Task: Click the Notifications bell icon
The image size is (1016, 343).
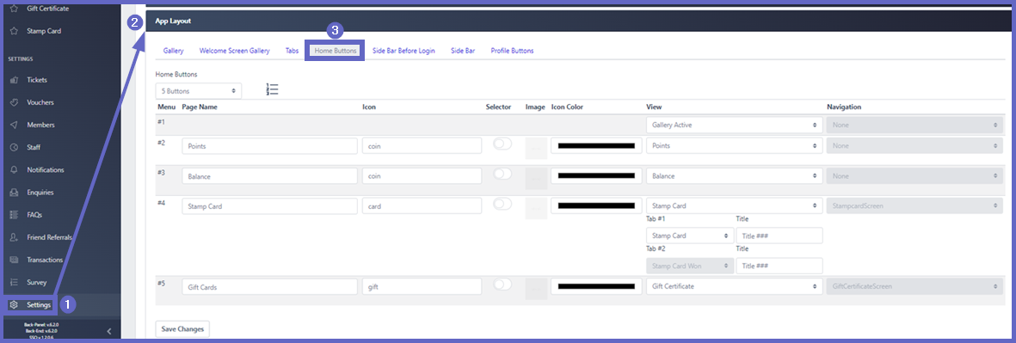Action: point(15,169)
